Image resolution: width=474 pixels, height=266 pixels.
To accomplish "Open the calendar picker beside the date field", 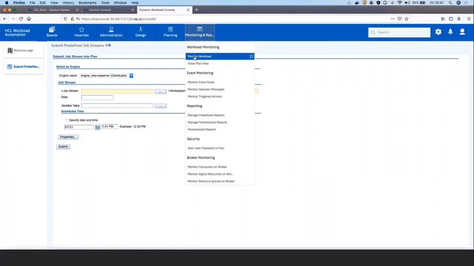I will pyautogui.click(x=97, y=127).
